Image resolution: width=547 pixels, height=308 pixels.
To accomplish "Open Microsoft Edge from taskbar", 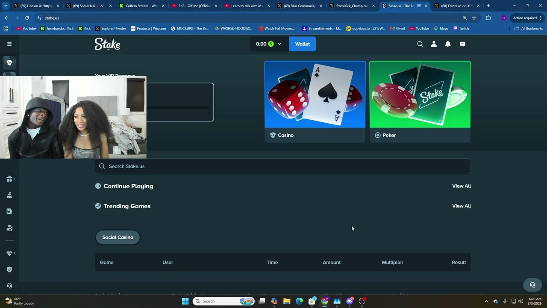I will point(299,301).
